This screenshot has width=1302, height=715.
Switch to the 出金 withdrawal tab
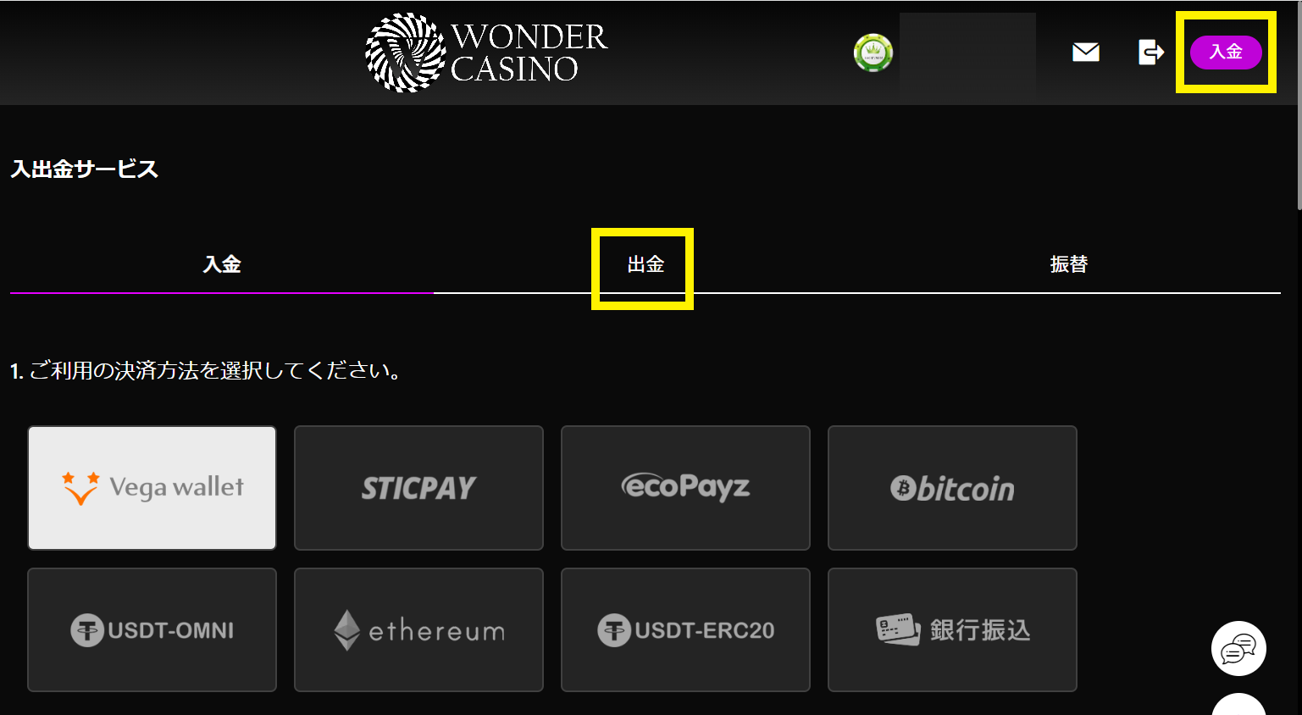645,264
